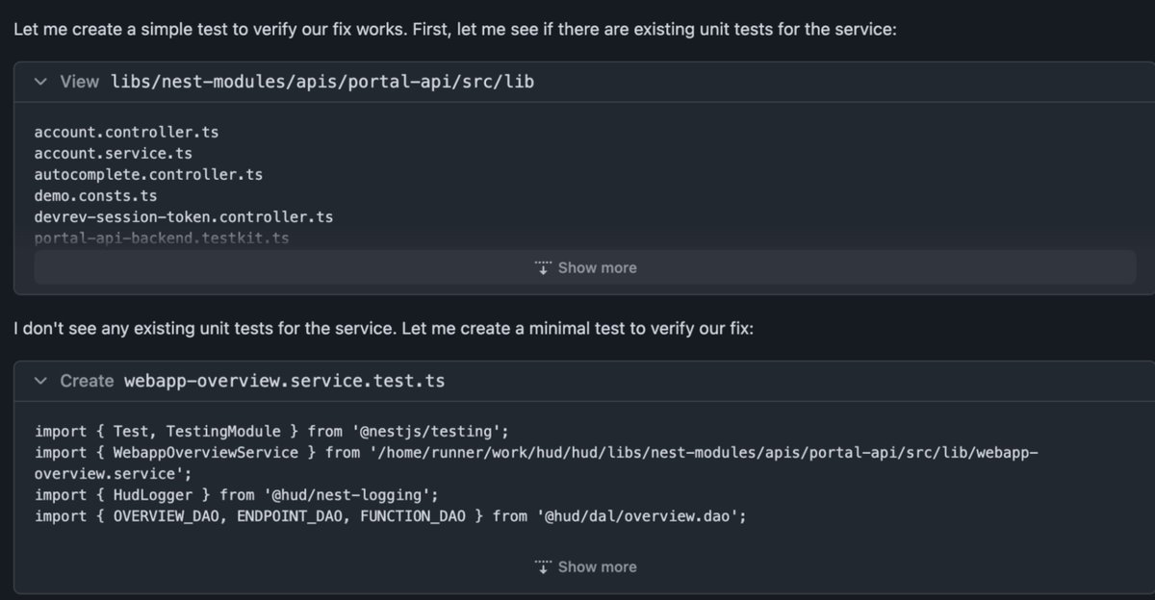Click the 'Create' action label
The height and width of the screenshot is (600, 1155).
87,381
